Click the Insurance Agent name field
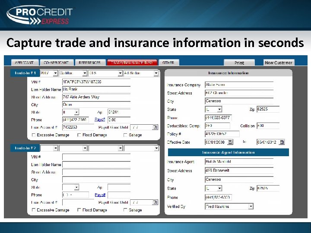 coord(239,161)
